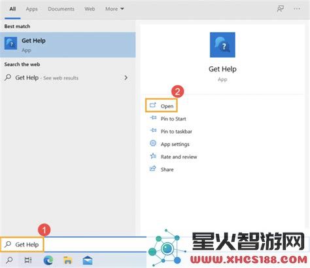Viewport: 310px width, 268px height.
Task: Open the Documents search tab
Action: click(61, 9)
